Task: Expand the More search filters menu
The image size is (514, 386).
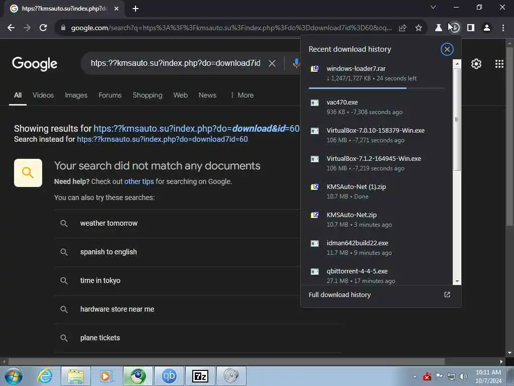Action: [x=242, y=95]
